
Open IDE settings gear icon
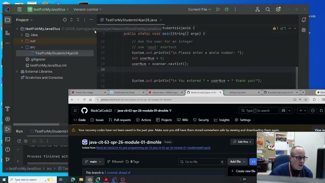(x=278, y=9)
